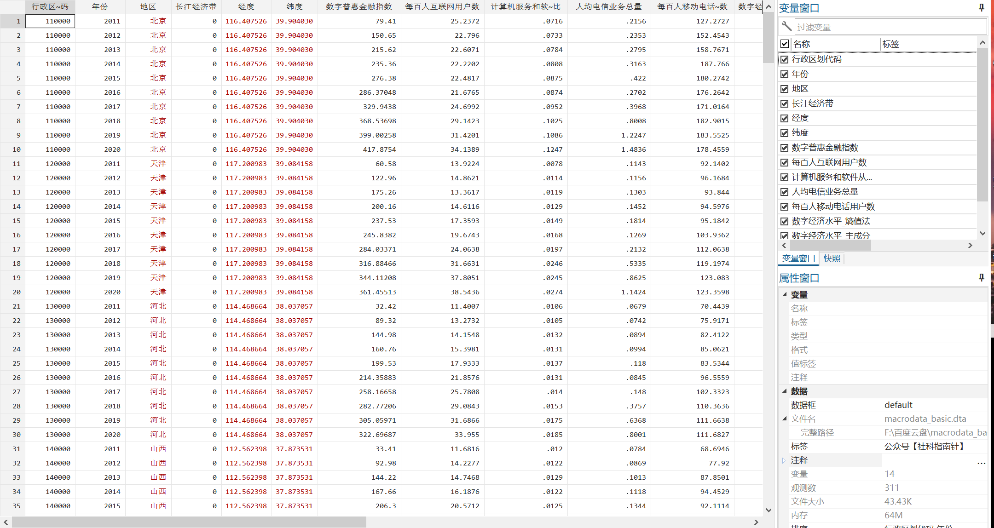The width and height of the screenshot is (994, 528).
Task: Click variable list scroll-right arrow
Action: click(970, 246)
